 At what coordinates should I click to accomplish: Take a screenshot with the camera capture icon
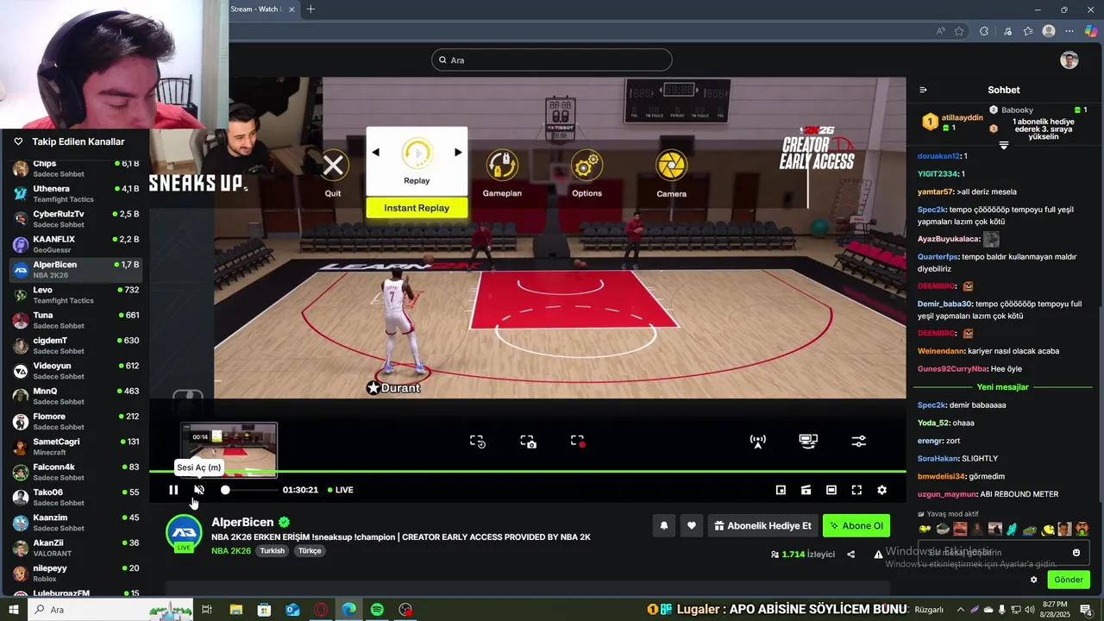click(528, 441)
